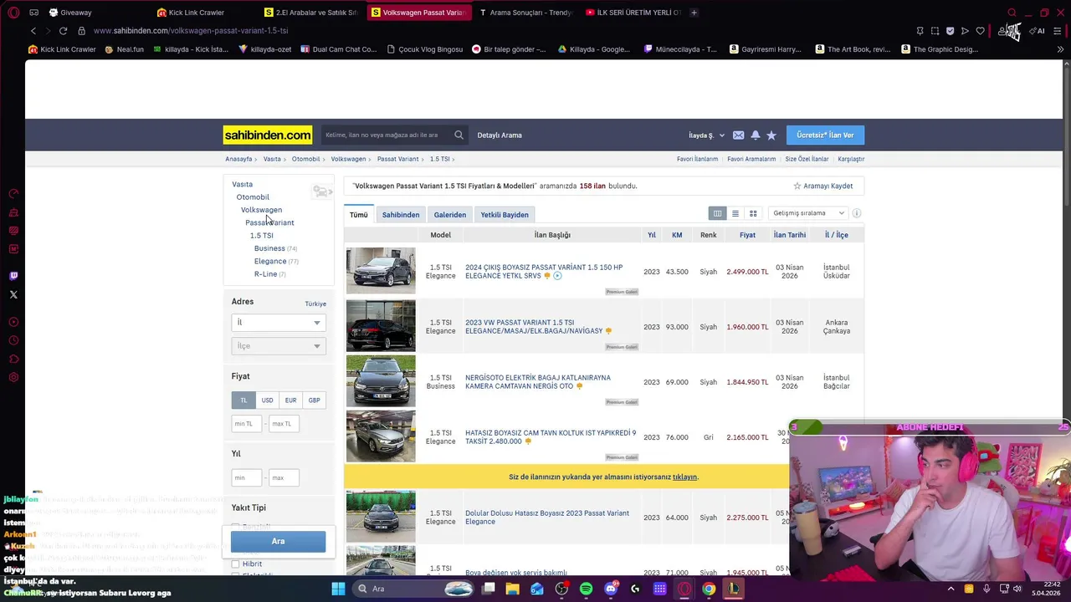The width and height of the screenshot is (1071, 602).
Task: Select GBP currency toggle
Action: click(x=314, y=400)
